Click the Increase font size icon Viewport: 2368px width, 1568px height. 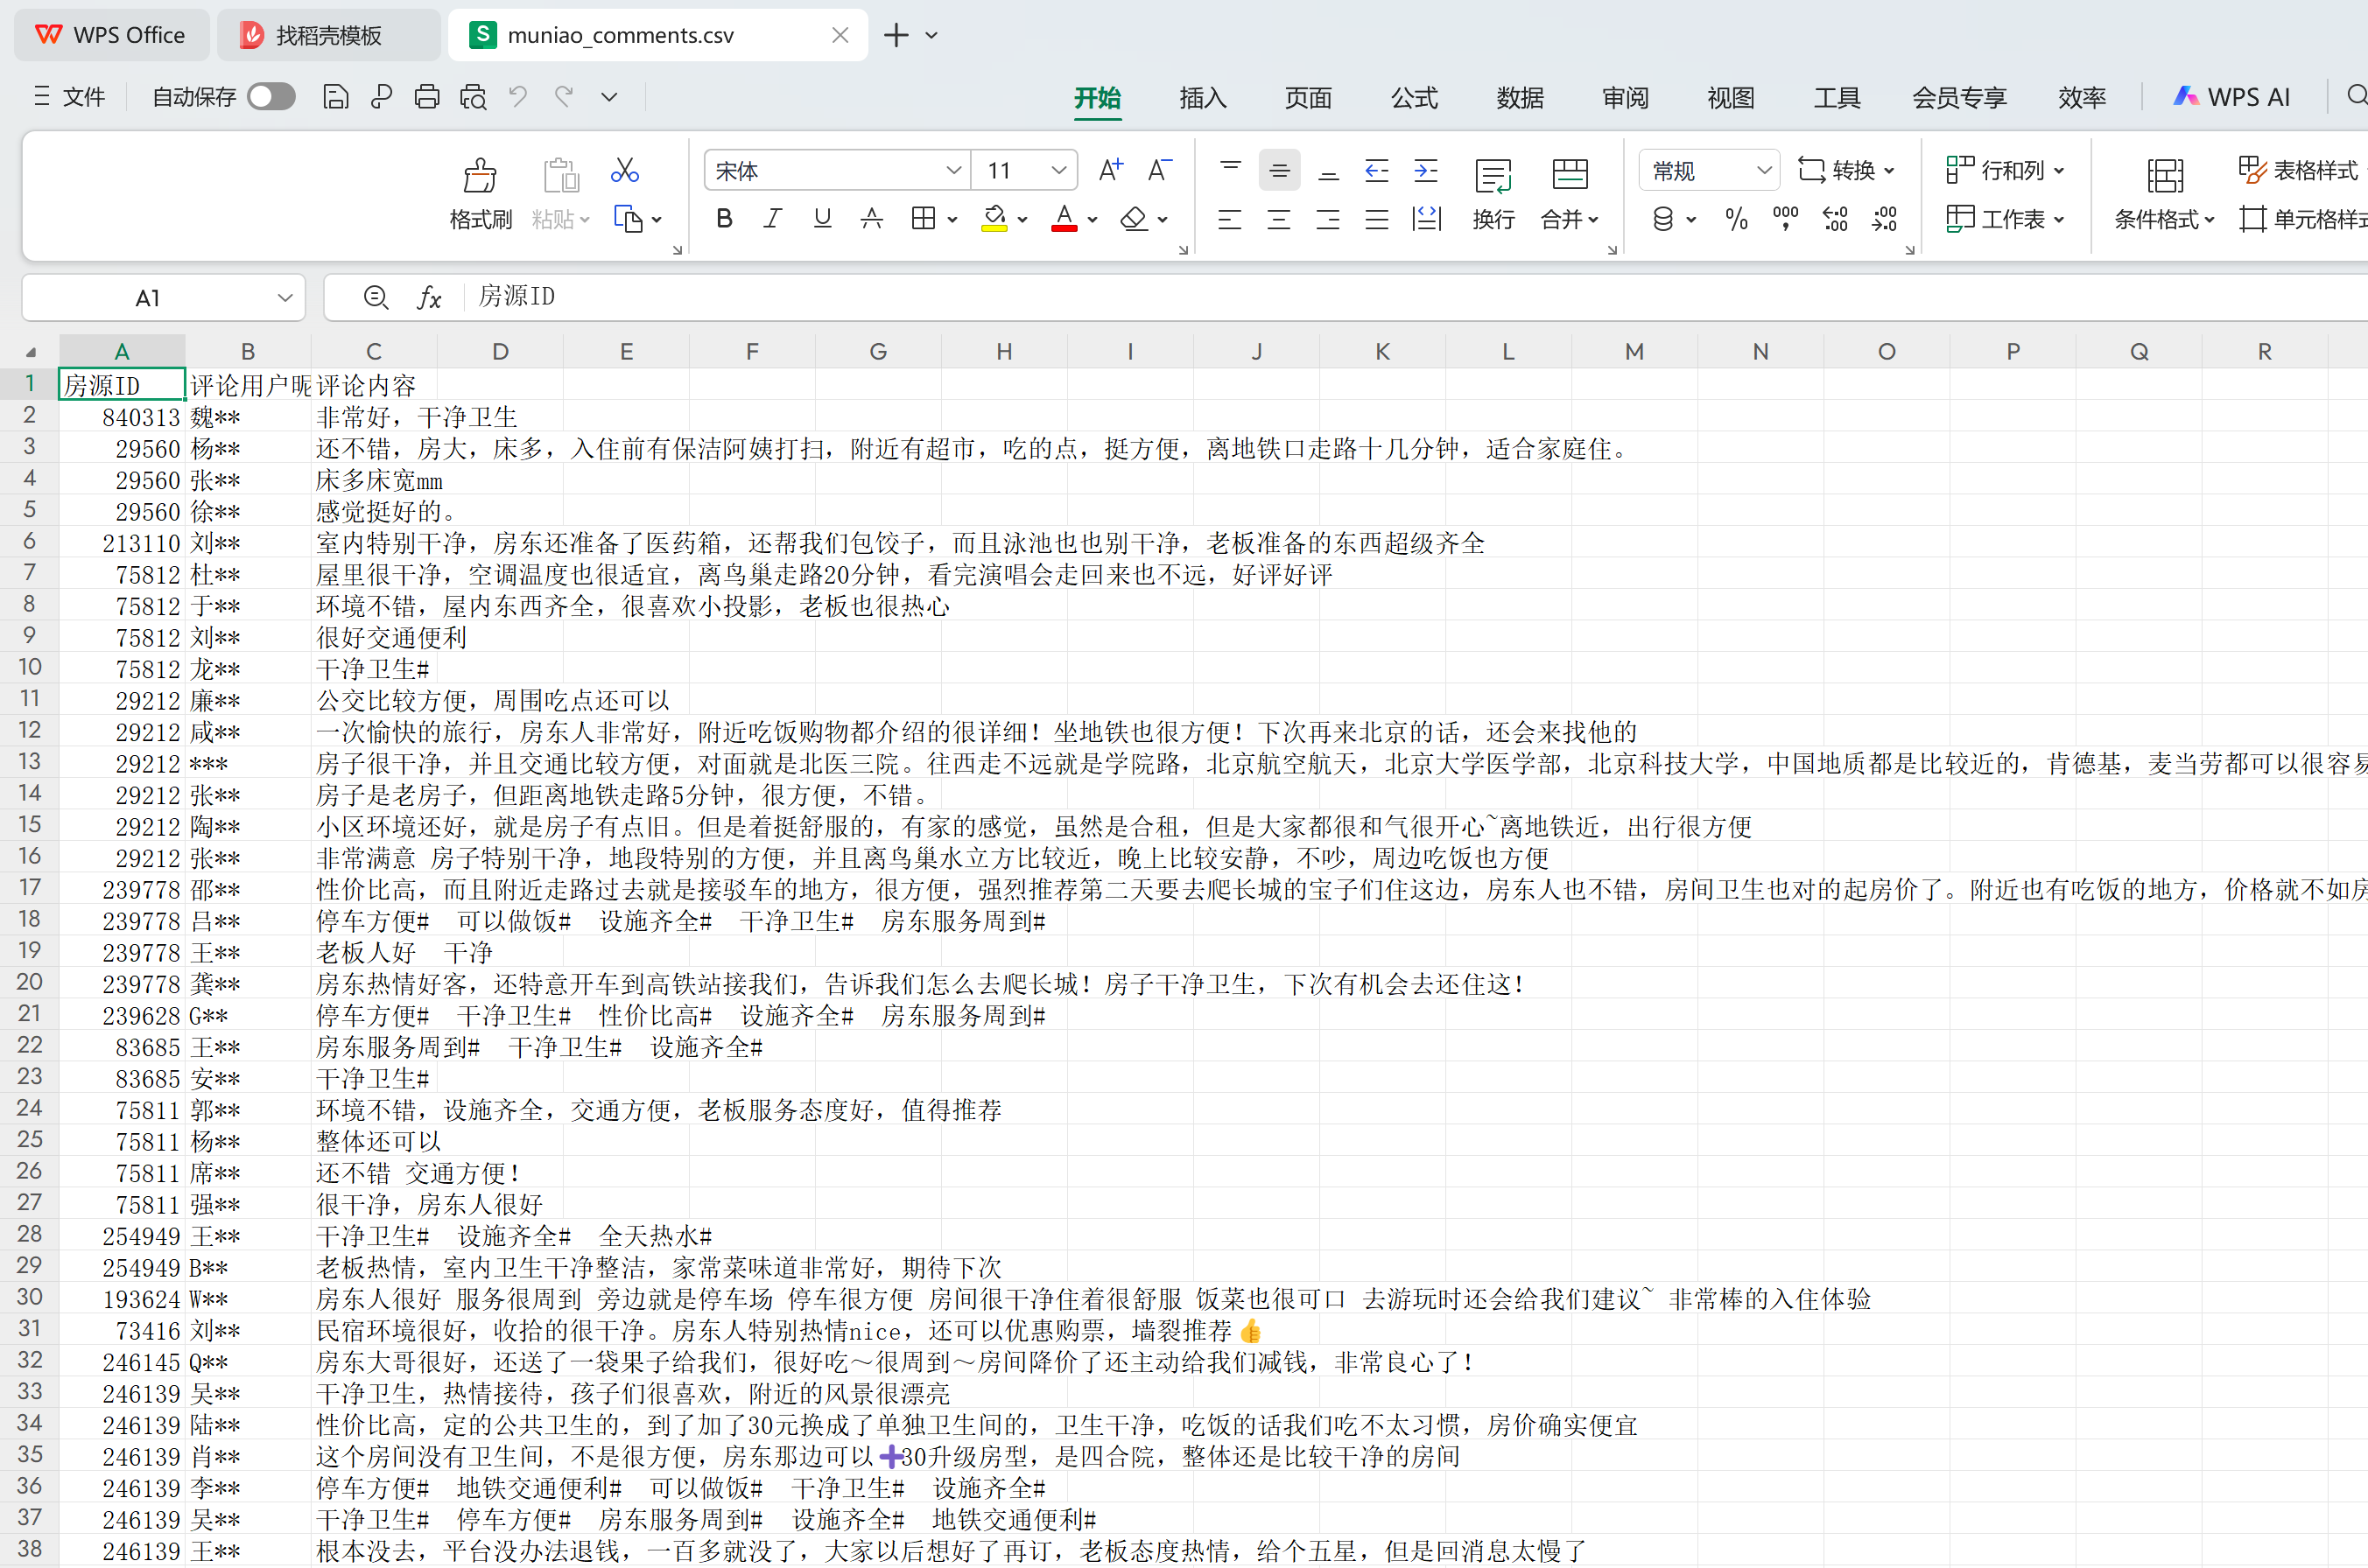1109,171
